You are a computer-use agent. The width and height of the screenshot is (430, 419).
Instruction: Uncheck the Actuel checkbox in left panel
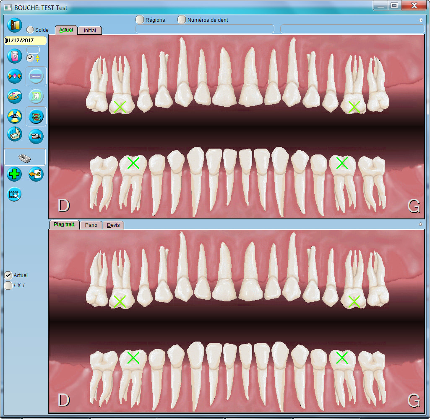(8, 275)
